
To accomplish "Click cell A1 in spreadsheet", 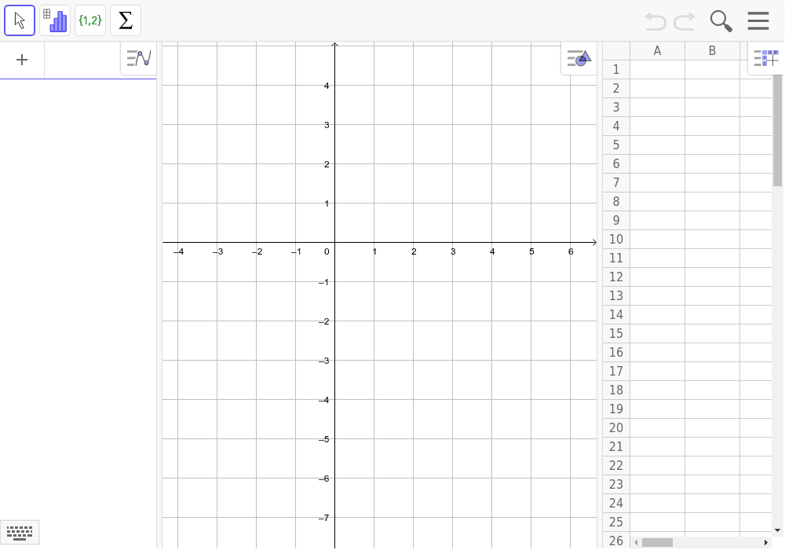I will (x=657, y=70).
